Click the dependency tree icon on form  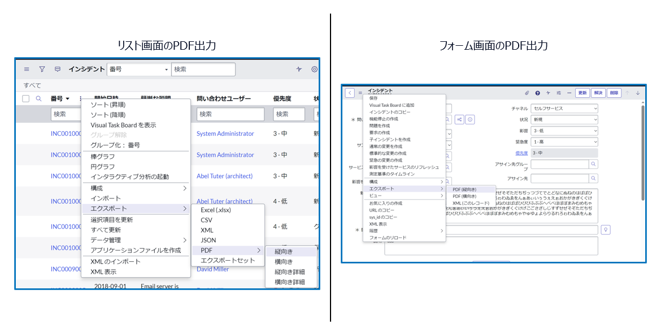[x=460, y=120]
